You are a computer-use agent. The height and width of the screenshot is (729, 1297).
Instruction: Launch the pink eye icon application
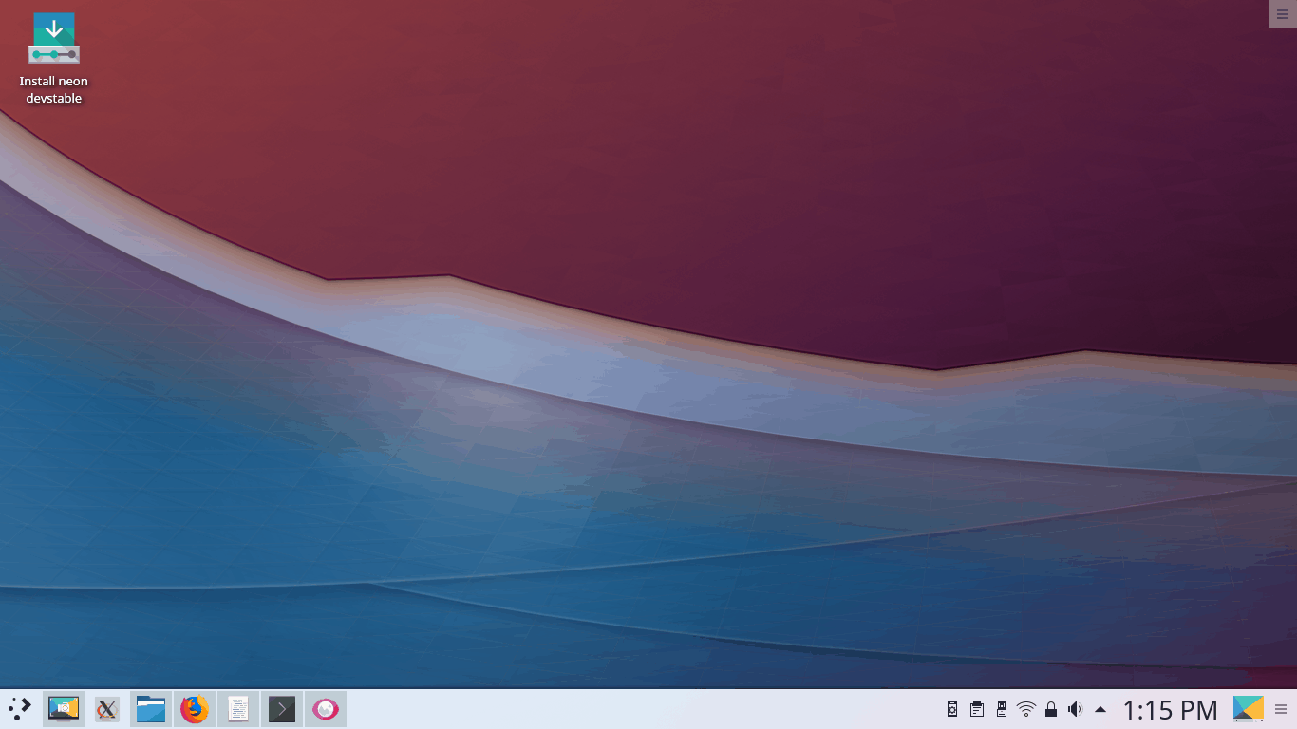click(326, 709)
